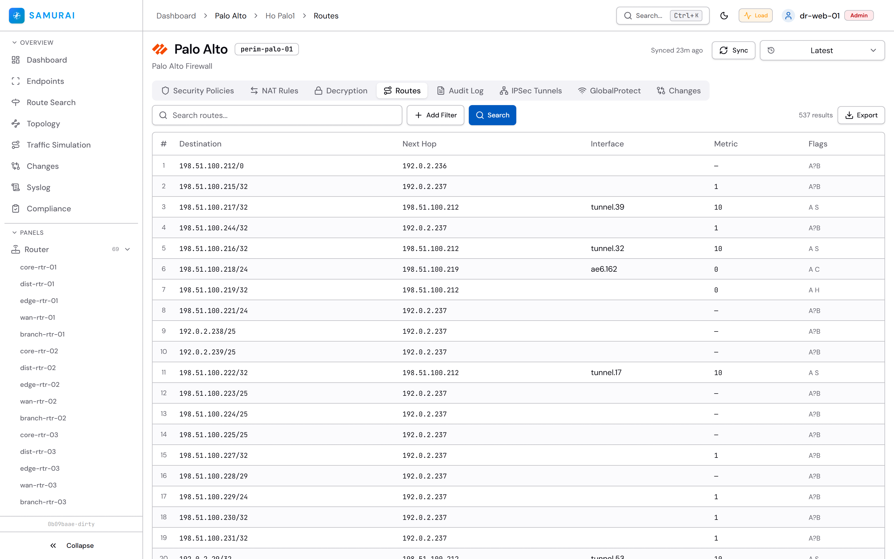The width and height of the screenshot is (894, 559).
Task: Click the Router panel icon
Action: click(16, 250)
